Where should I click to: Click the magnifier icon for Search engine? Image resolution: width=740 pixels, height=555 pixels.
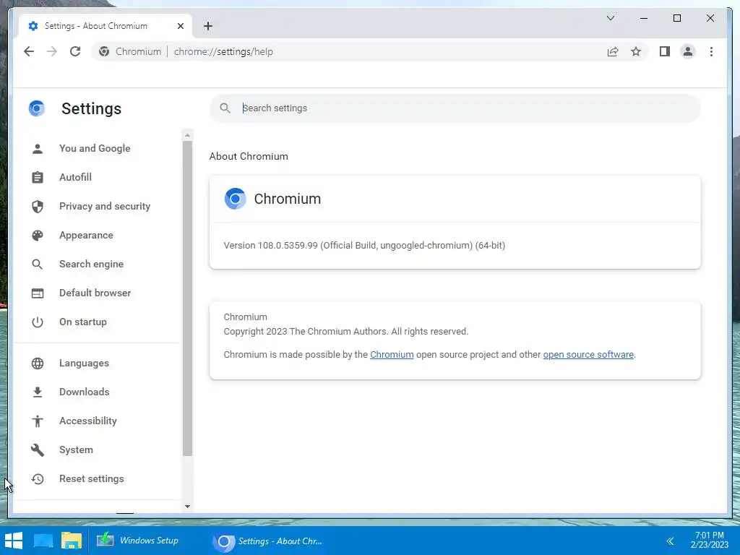click(x=38, y=264)
